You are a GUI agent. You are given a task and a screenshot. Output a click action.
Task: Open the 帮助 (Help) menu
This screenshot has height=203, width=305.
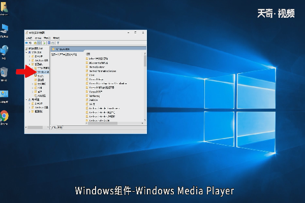pos(56,38)
